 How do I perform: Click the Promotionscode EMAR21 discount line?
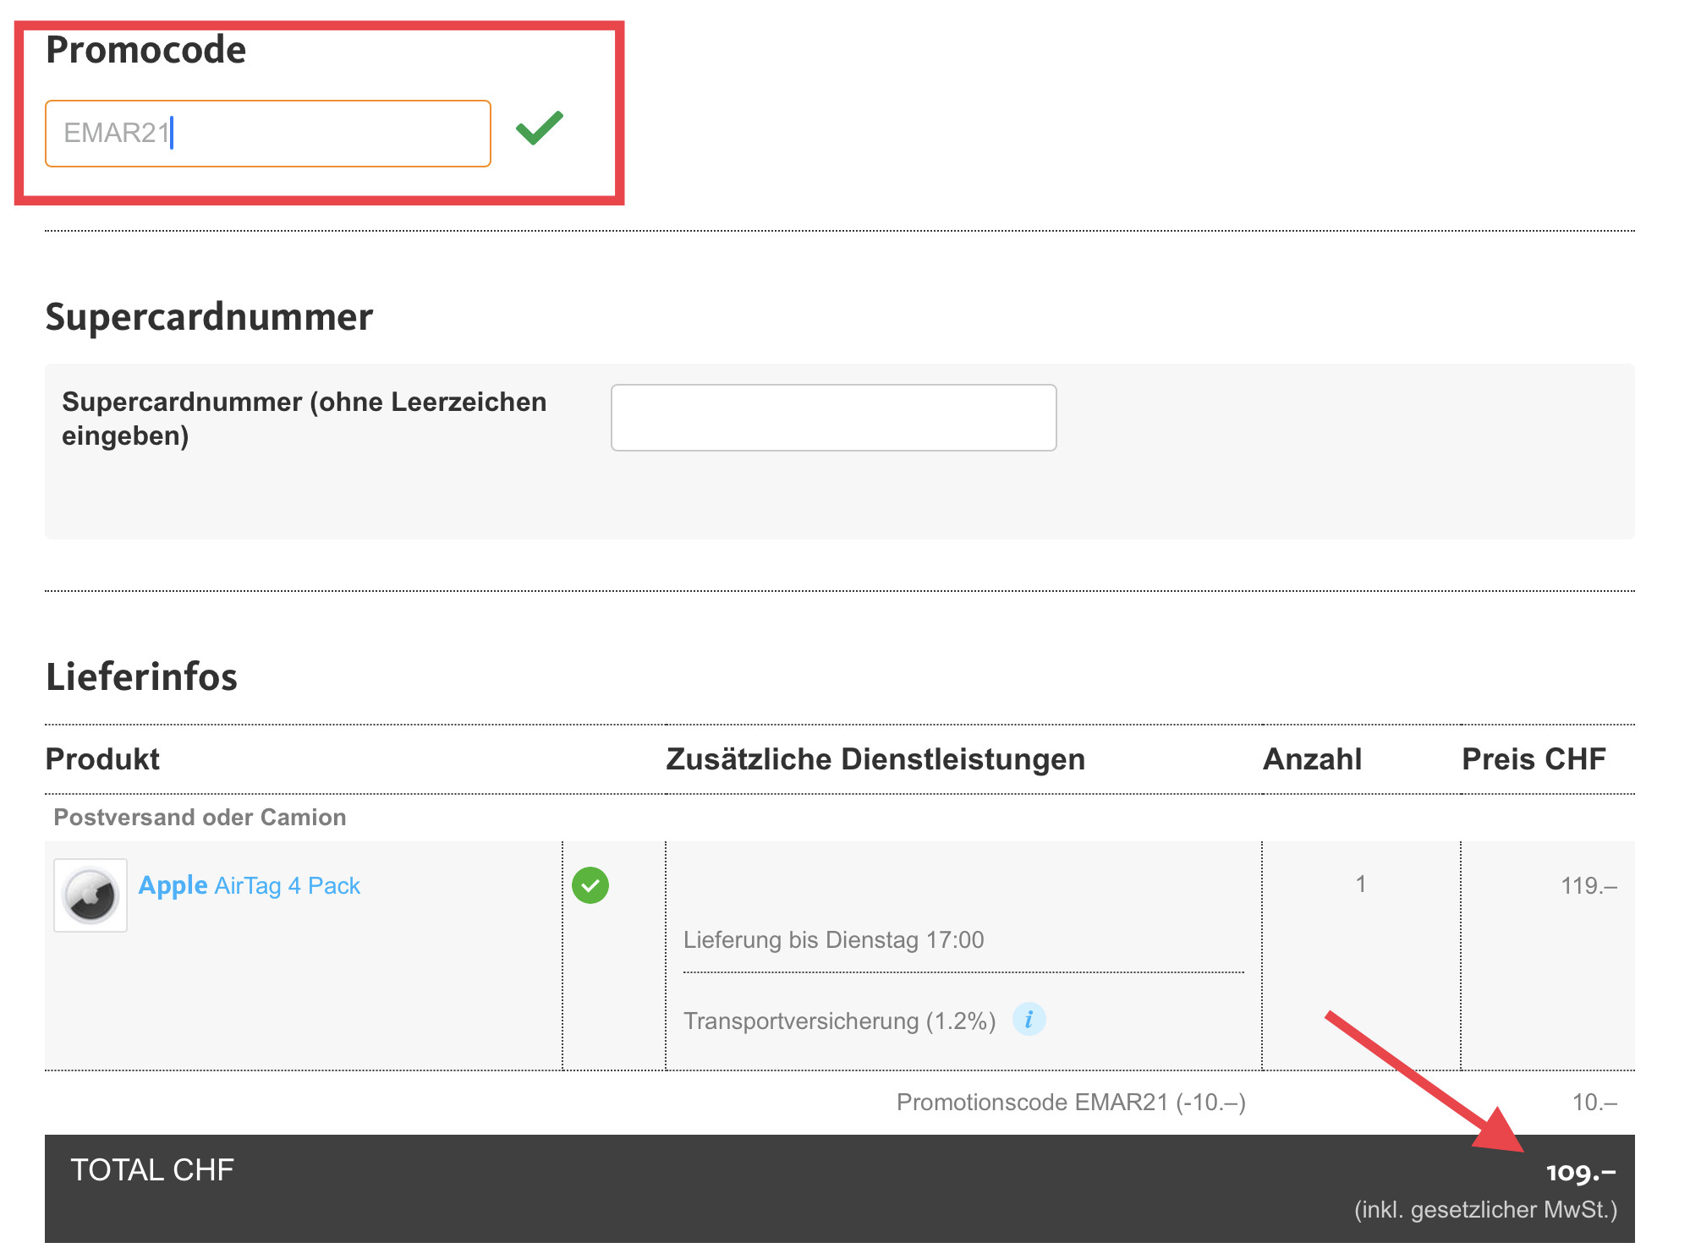pyautogui.click(x=1071, y=1103)
